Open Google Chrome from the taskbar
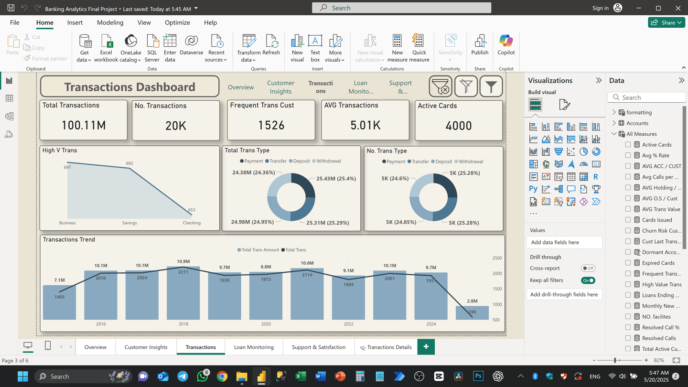The width and height of the screenshot is (688, 387). pos(222,376)
